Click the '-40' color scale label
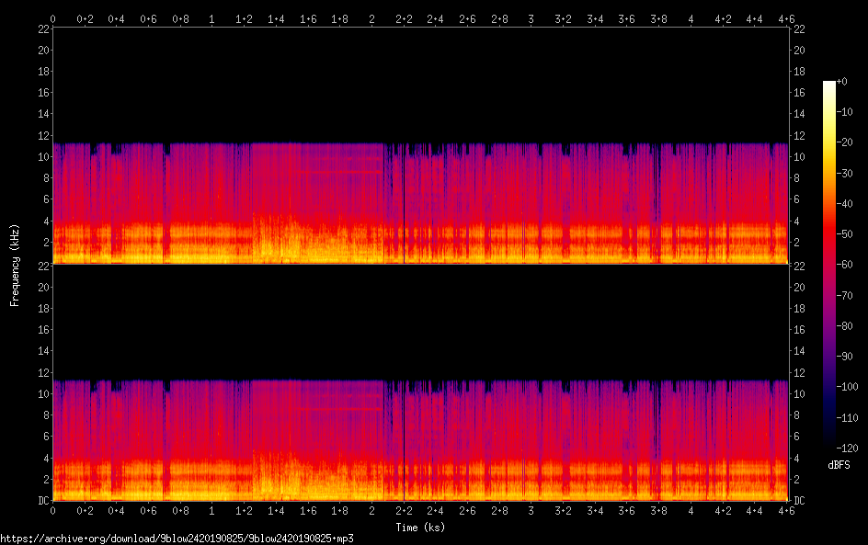 (x=844, y=204)
